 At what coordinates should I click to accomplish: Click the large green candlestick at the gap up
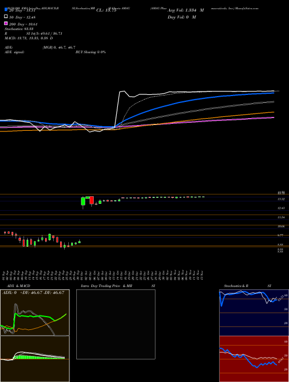(83, 202)
